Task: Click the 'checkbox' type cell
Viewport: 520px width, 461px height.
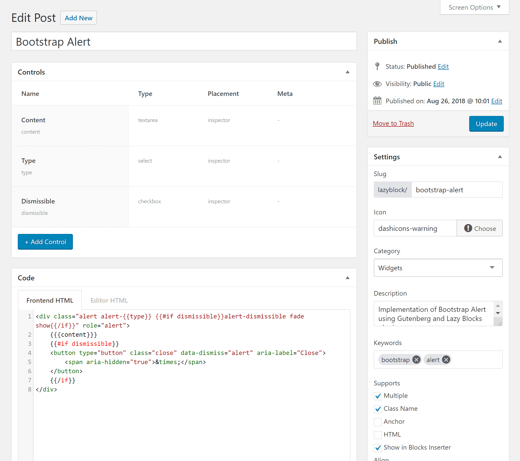Action: coord(149,201)
